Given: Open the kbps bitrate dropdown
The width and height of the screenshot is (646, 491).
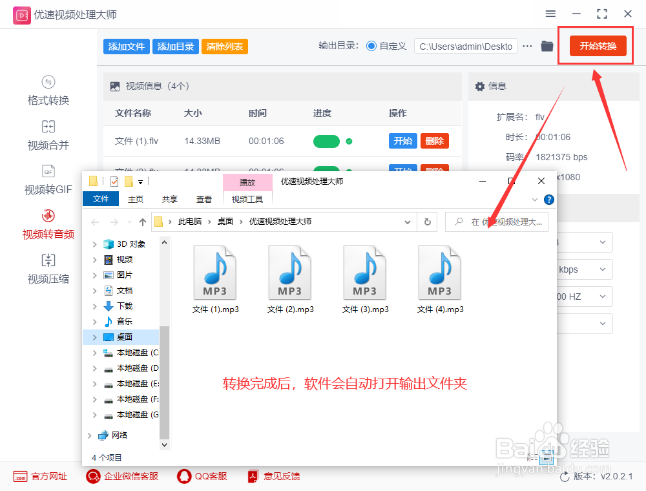Looking at the screenshot, I should [x=584, y=269].
